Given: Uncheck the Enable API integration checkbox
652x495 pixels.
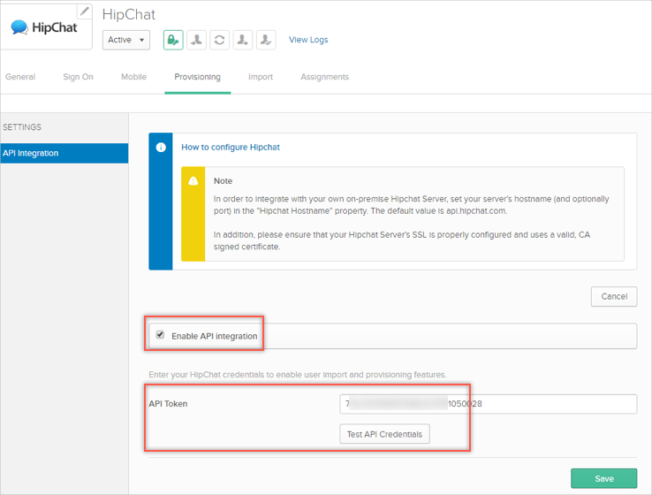Looking at the screenshot, I should 160,335.
